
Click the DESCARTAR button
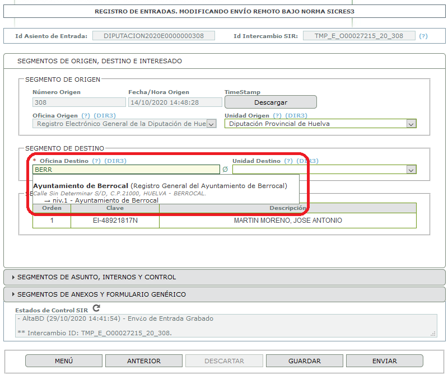pyautogui.click(x=225, y=361)
